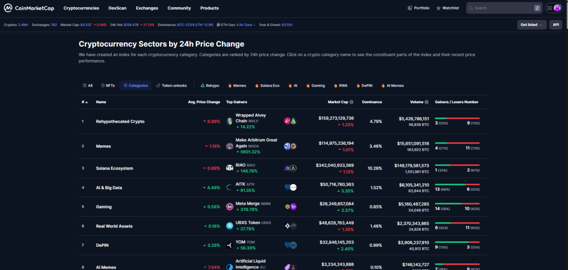568x270 pixels.
Task: Open the Exchanges menu
Action: pyautogui.click(x=147, y=8)
